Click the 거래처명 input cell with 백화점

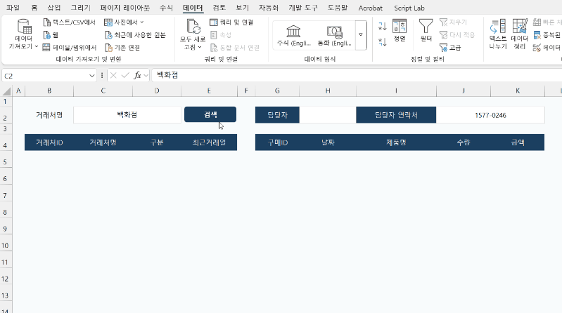(x=127, y=115)
